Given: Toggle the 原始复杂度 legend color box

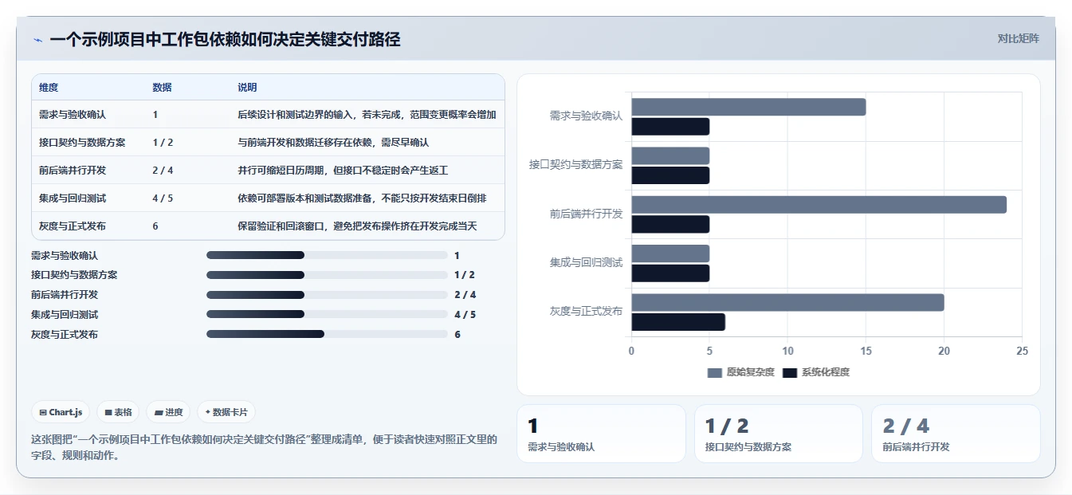Looking at the screenshot, I should coord(714,373).
